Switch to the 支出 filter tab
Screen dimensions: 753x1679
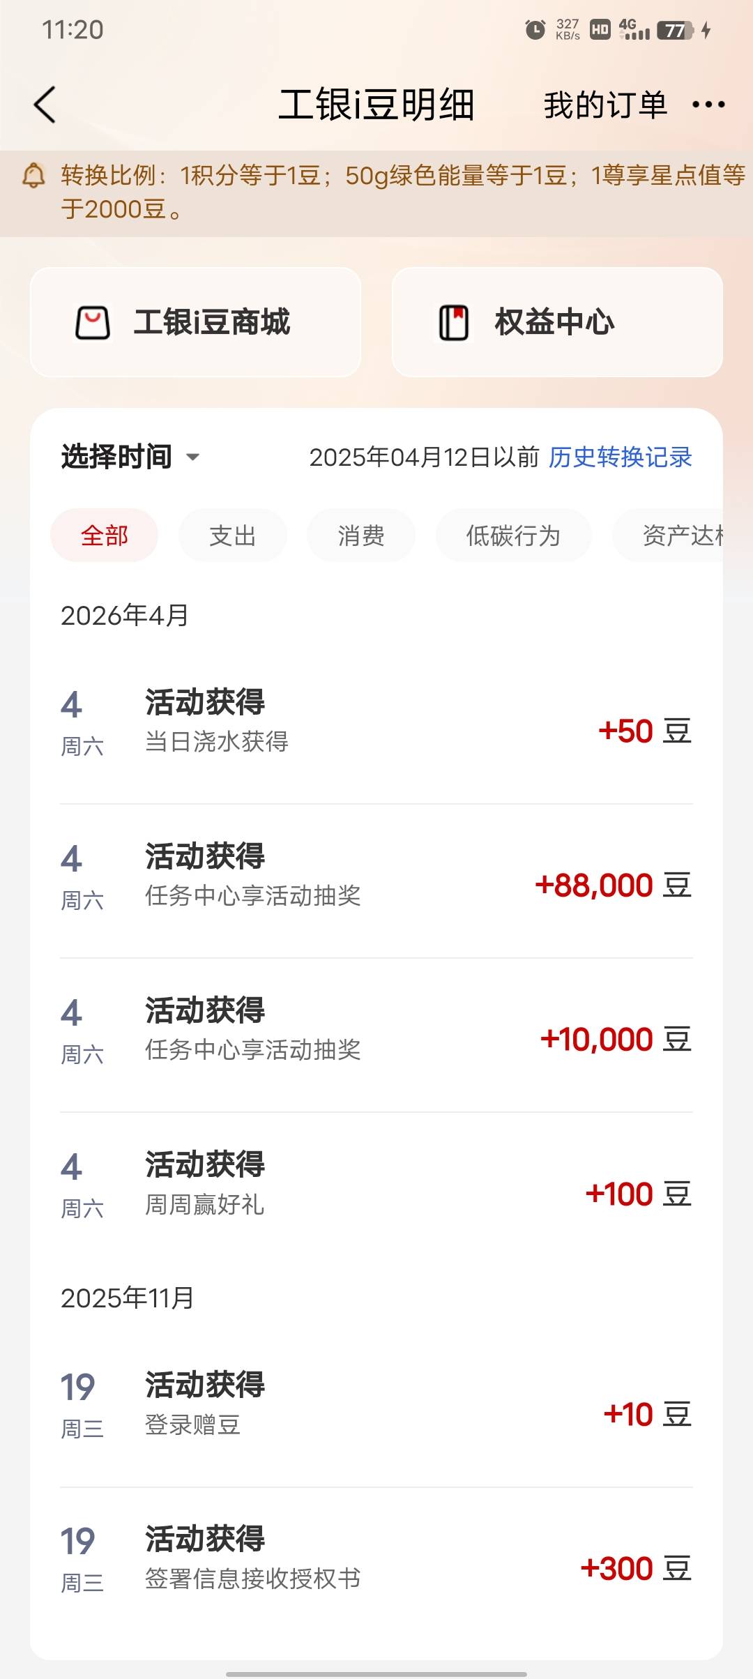pos(233,535)
